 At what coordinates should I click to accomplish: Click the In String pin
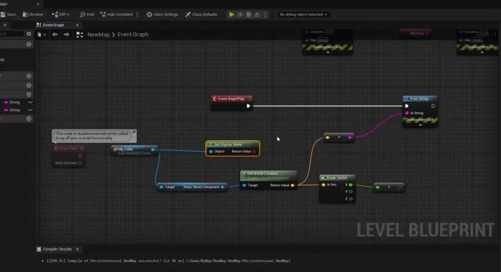tap(407, 113)
